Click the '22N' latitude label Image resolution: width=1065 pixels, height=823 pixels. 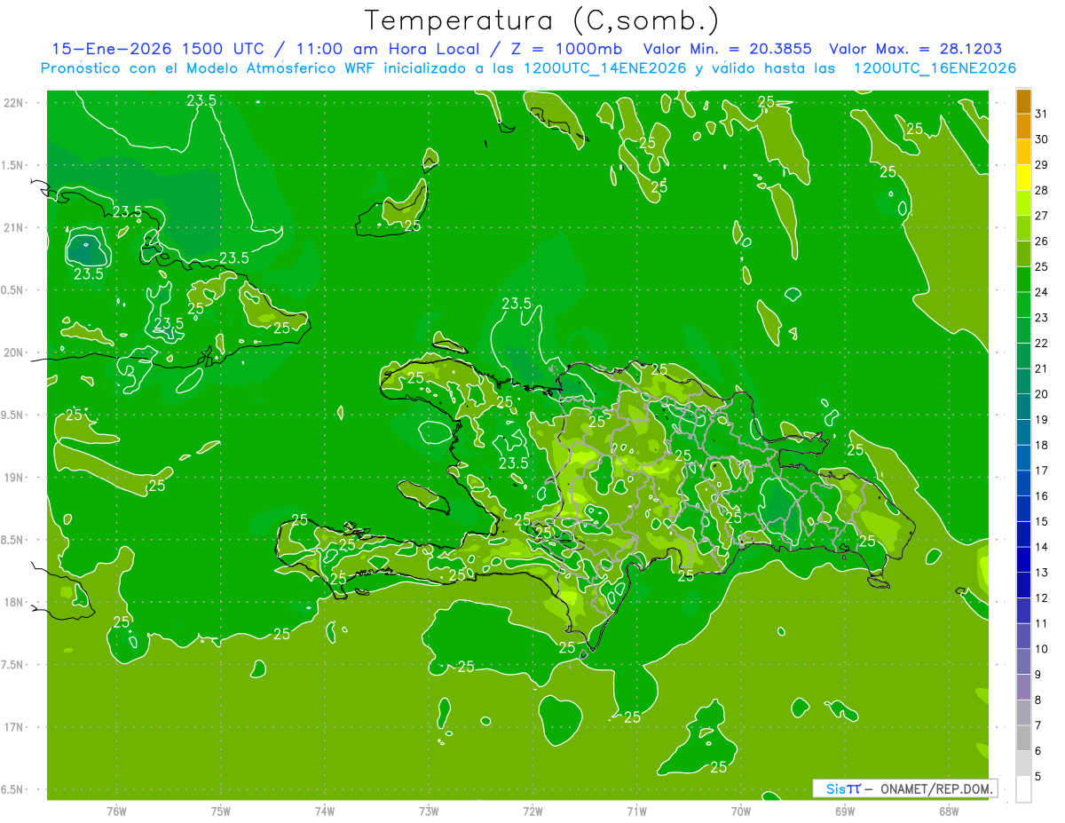[x=15, y=103]
